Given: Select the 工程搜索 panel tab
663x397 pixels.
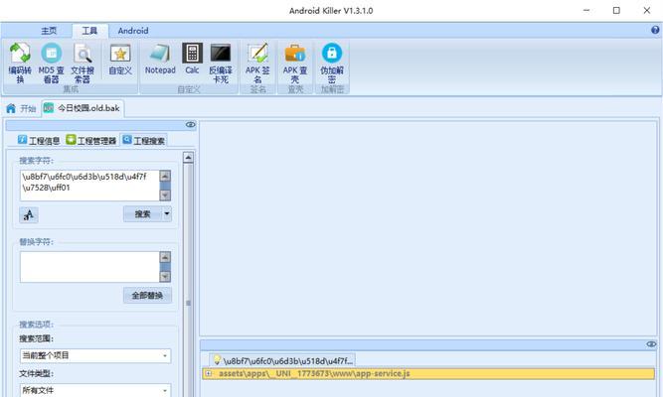Looking at the screenshot, I should click(x=144, y=140).
